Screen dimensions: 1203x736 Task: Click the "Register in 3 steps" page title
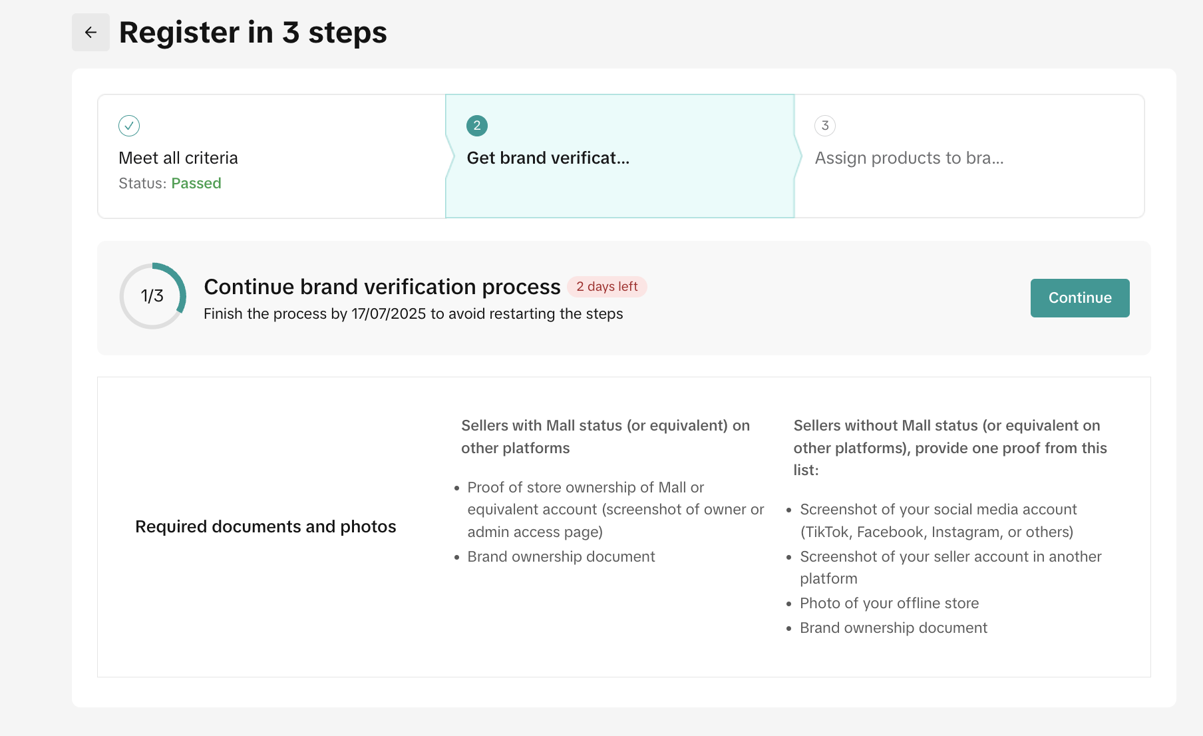tap(253, 33)
